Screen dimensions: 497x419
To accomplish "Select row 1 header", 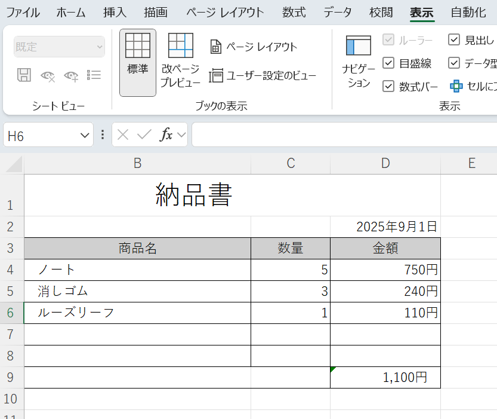I will pos(12,195).
